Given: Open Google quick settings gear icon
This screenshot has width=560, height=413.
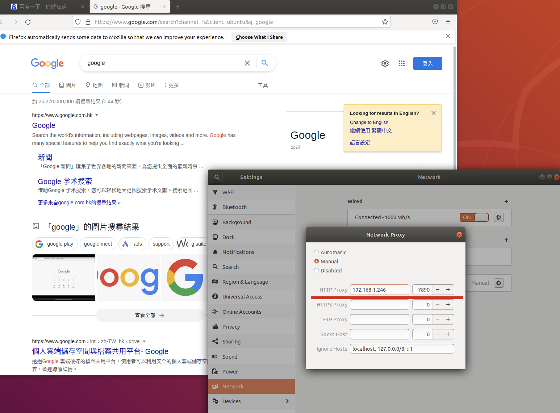Looking at the screenshot, I should click(385, 63).
